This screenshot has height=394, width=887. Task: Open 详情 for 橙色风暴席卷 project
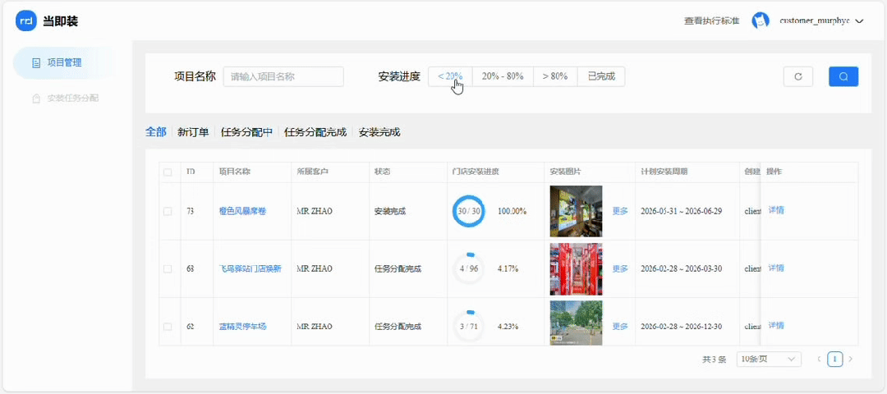[776, 210]
